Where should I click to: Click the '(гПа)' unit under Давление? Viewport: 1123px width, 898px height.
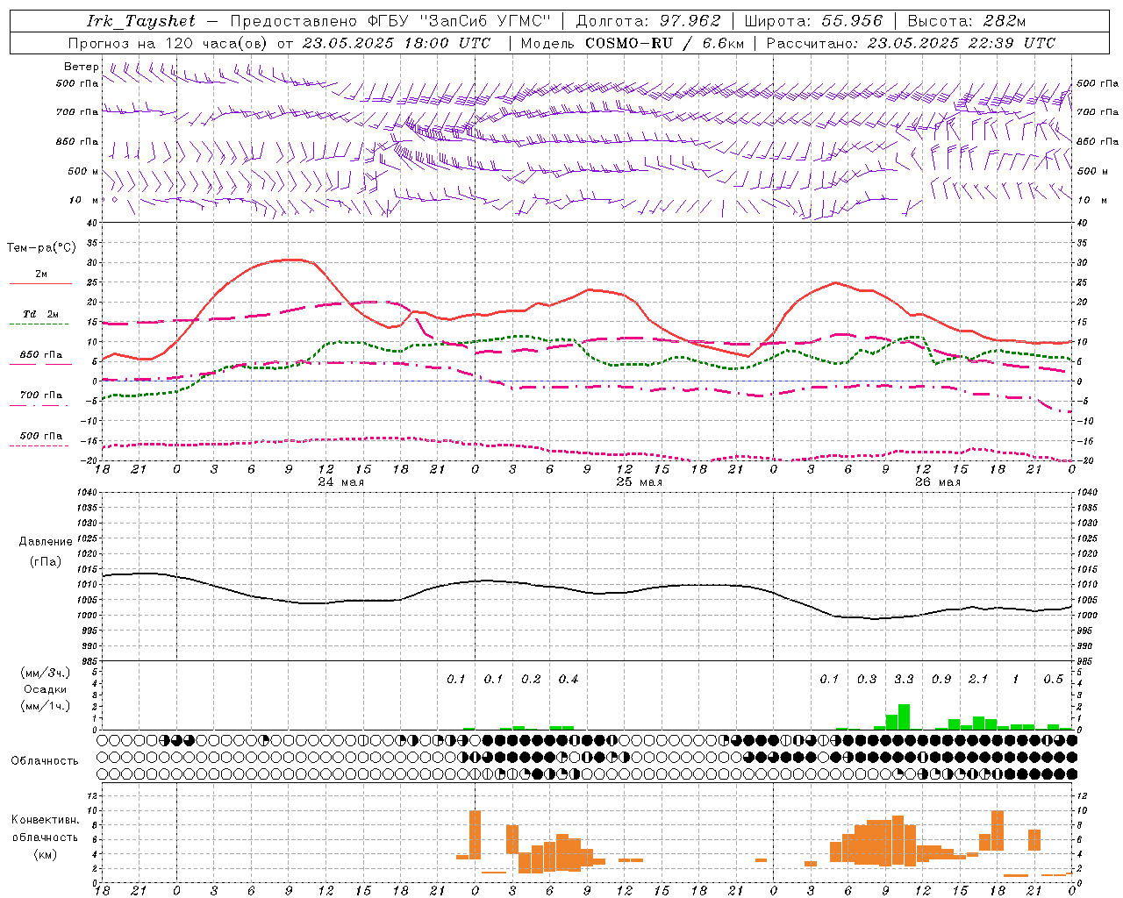[x=46, y=562]
